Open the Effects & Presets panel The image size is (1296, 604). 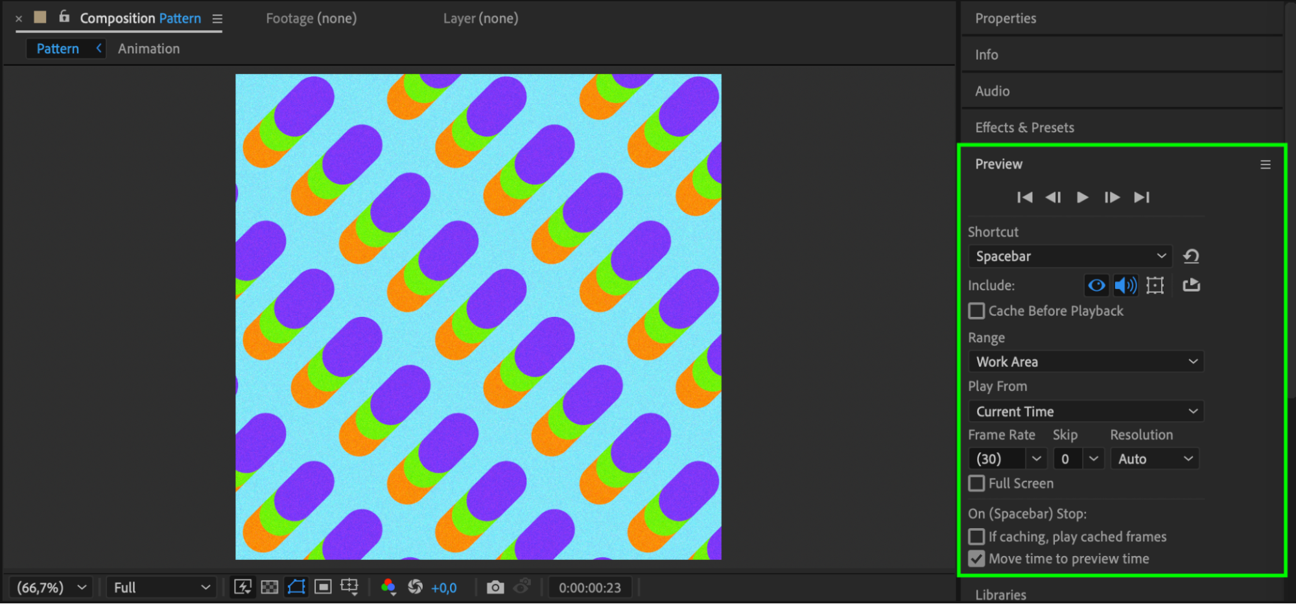click(1024, 128)
